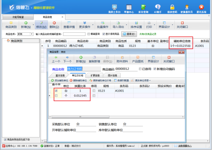Click 查看详情 in the main toolbar

(69, 25)
